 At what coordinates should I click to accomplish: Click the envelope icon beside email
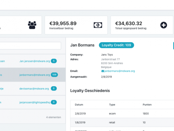(x=103, y=71)
